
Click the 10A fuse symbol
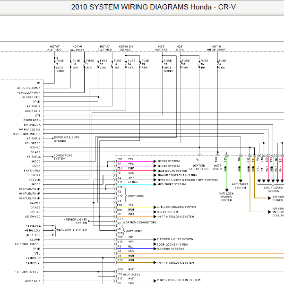199,64
